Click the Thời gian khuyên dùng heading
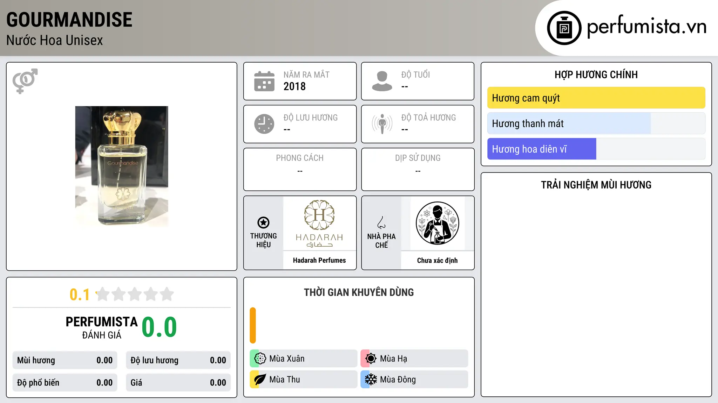The width and height of the screenshot is (718, 403). pyautogui.click(x=359, y=292)
